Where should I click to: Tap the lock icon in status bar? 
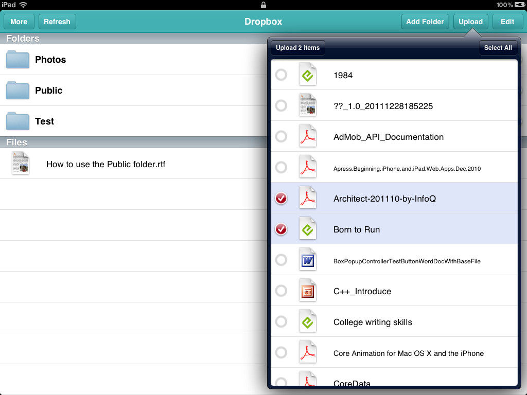tap(263, 5)
